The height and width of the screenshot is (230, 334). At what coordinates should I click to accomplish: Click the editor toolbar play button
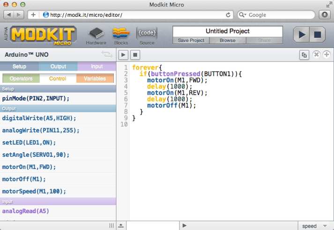(123, 55)
